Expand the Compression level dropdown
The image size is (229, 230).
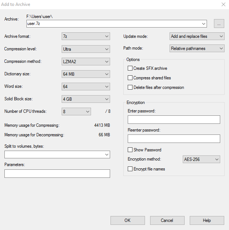point(86,49)
